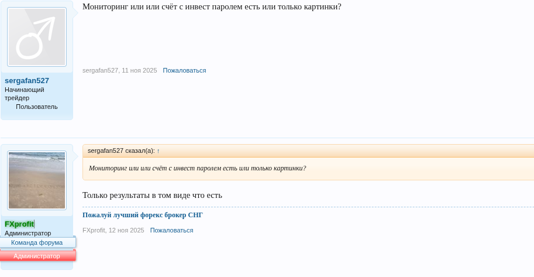
Task: Open FXprofit profile from highlighted username
Action: (19, 224)
